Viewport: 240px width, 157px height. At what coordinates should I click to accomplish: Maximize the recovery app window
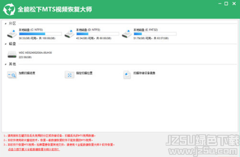(x=226, y=3)
